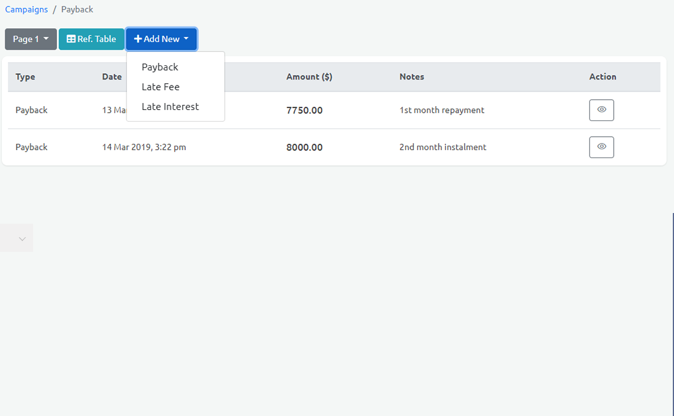Click the Amount ($) column header
Viewport: 674px width, 416px height.
(x=309, y=77)
